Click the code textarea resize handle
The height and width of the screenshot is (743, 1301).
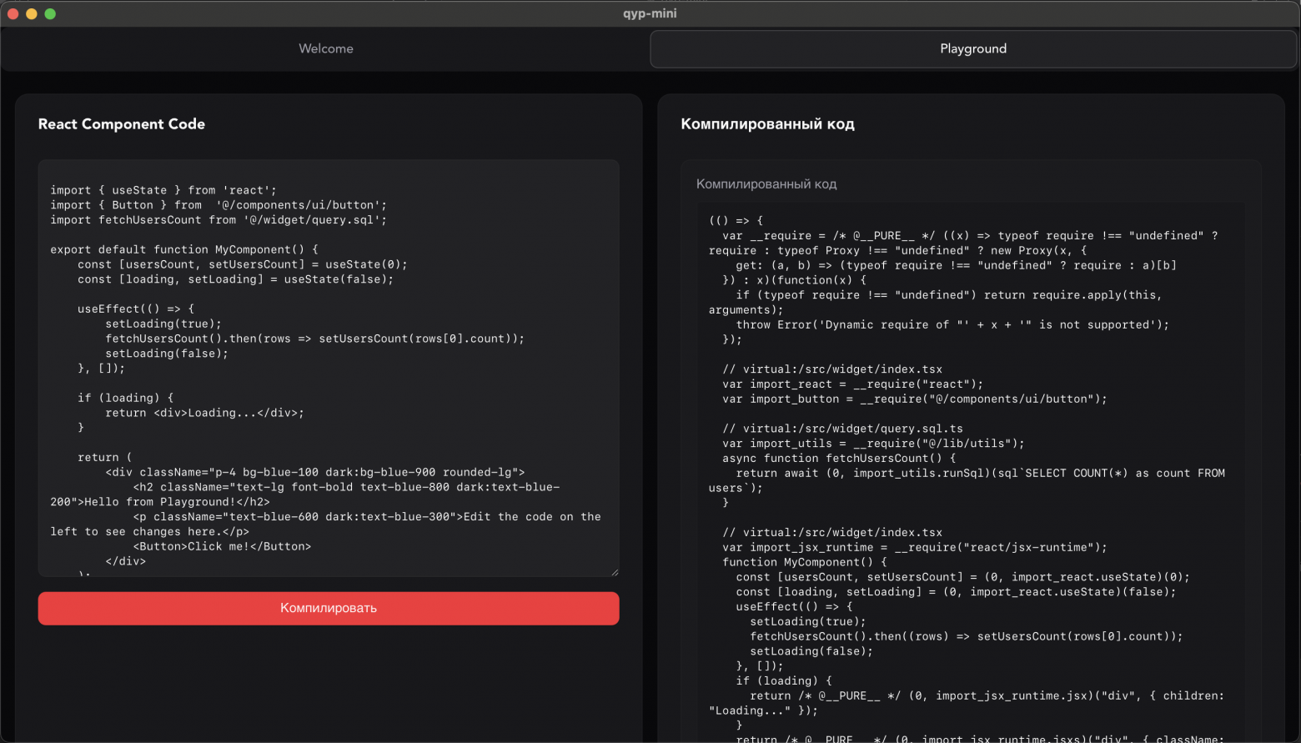[x=615, y=572]
